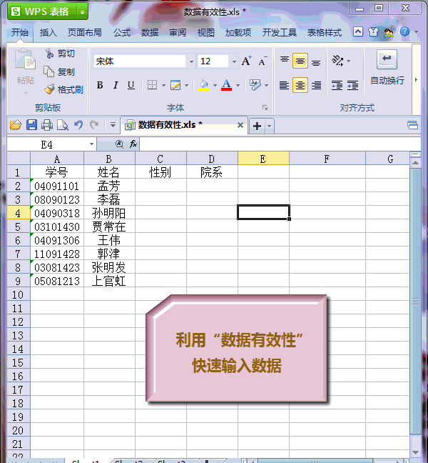Click the new document plus button

[257, 126]
